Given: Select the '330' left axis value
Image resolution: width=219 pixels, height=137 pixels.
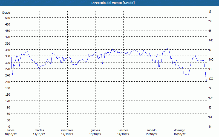Looking at the screenshot, I should [x=8, y=56].
